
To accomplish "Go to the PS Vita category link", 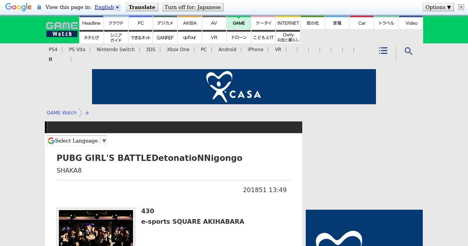I will (x=77, y=50).
